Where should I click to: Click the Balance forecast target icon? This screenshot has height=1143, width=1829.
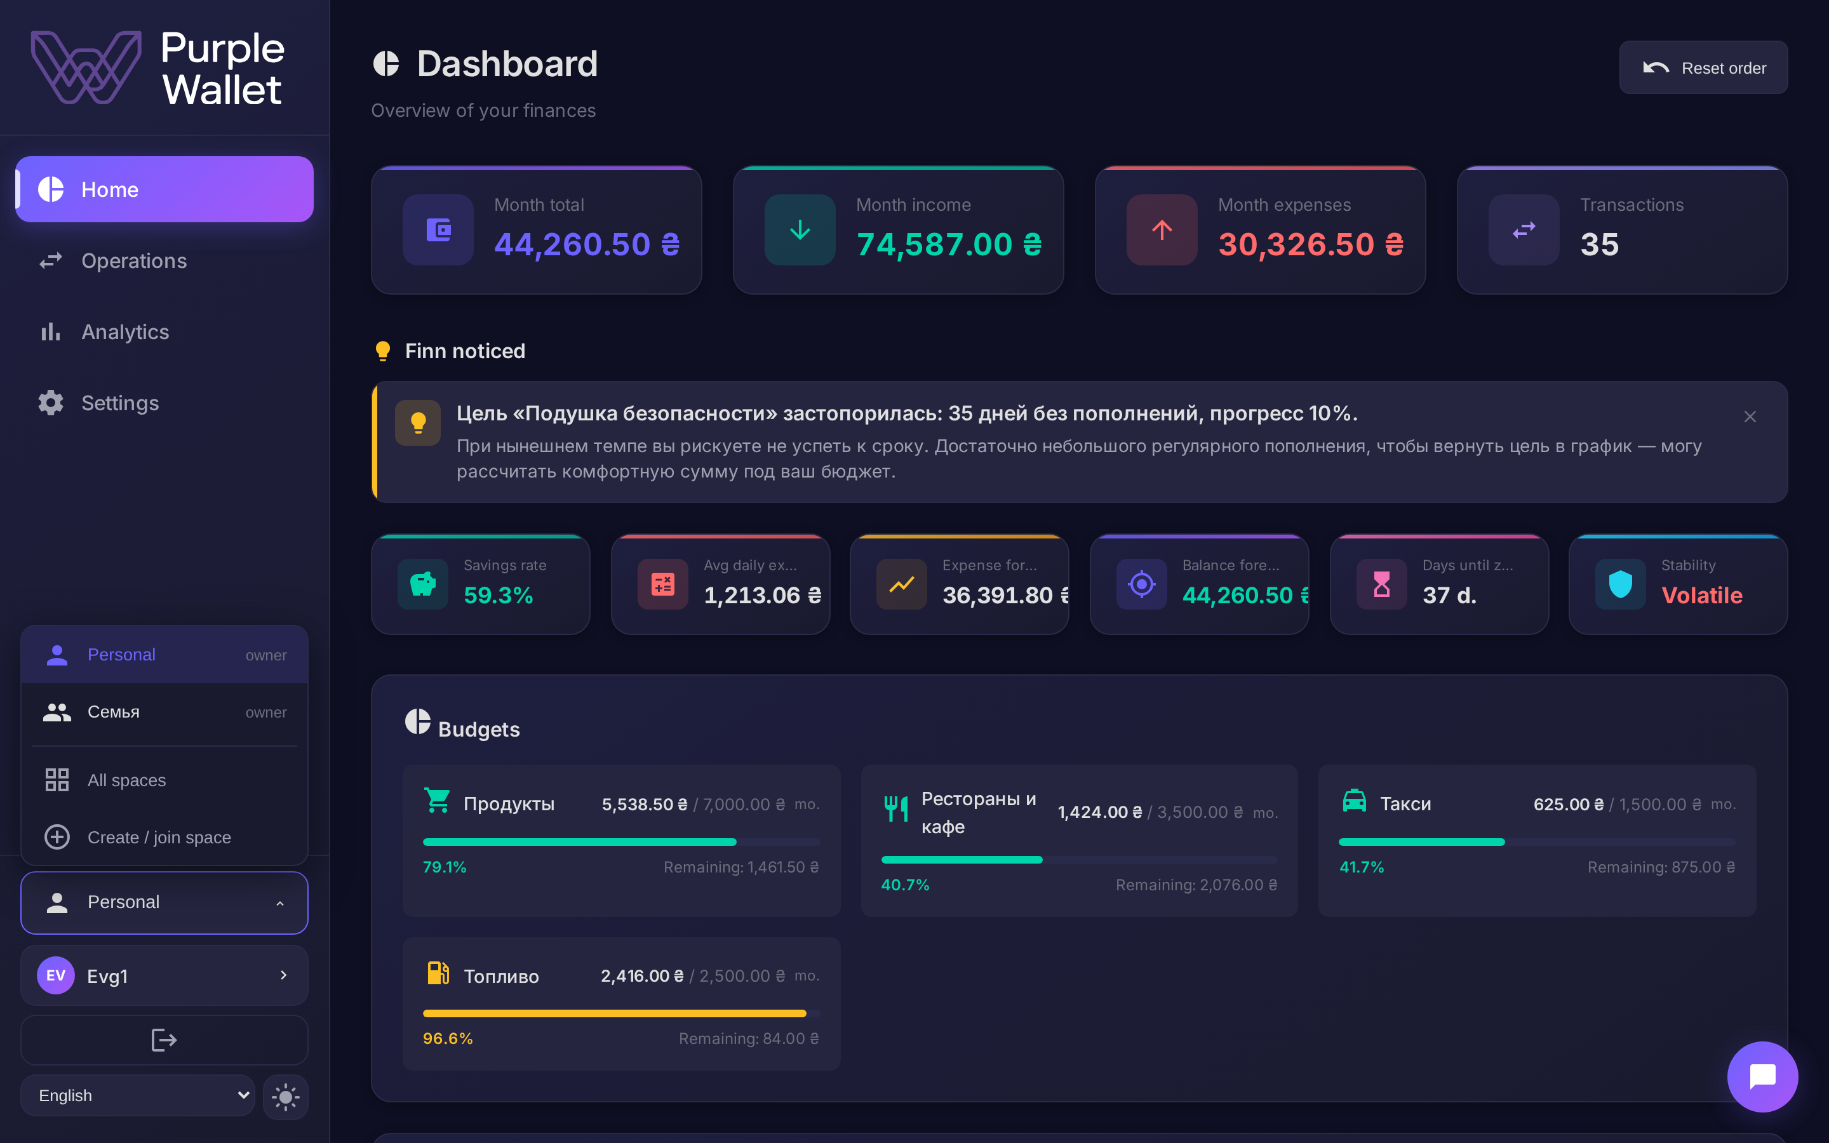1141,584
